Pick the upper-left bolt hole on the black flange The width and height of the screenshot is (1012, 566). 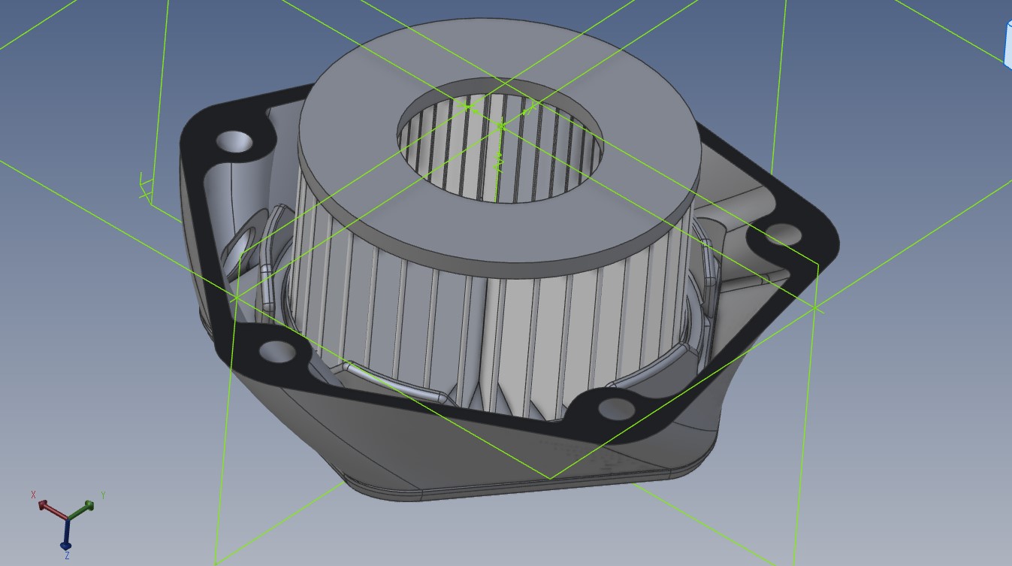coord(234,140)
